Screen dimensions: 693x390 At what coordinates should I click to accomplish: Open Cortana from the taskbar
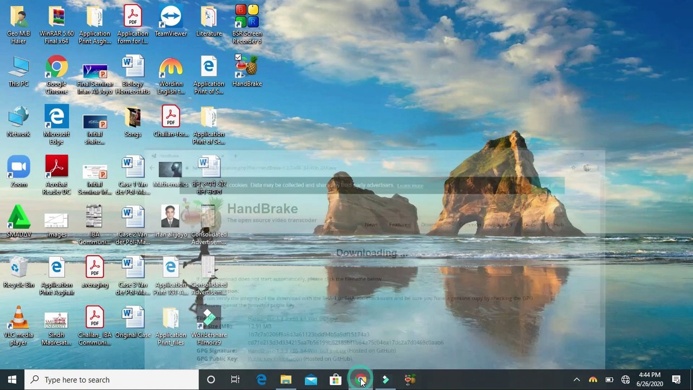pos(211,380)
